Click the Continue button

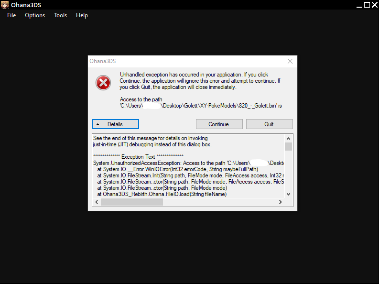(219, 124)
